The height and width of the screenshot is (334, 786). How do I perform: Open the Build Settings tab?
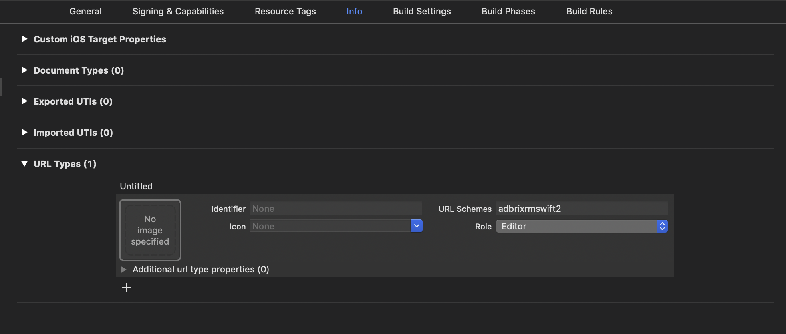point(422,12)
